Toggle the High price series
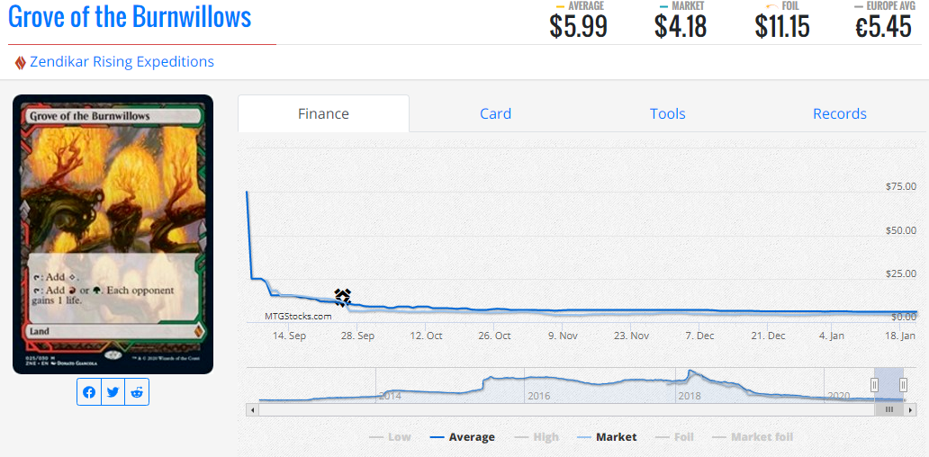This screenshot has width=929, height=457. [x=537, y=437]
